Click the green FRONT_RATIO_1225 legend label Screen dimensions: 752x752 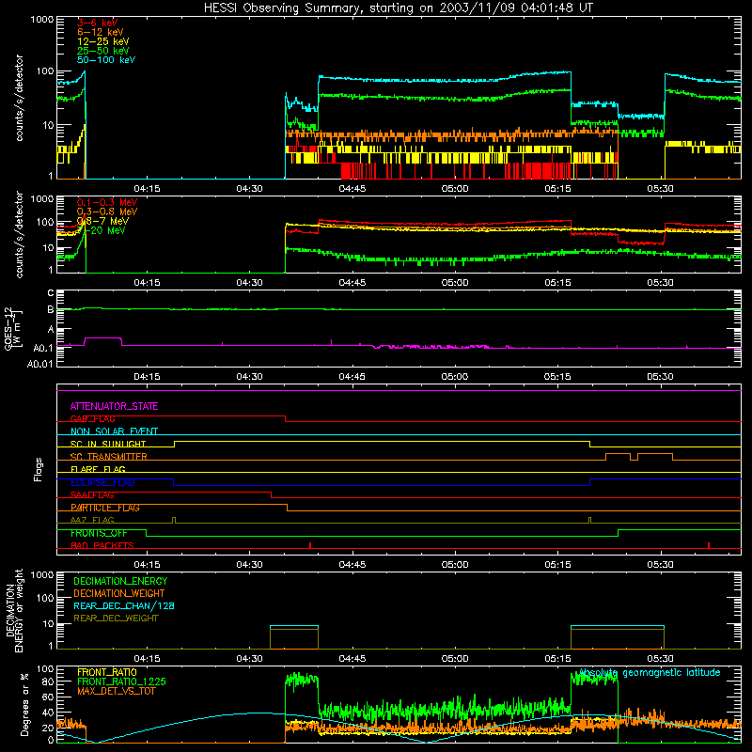(x=122, y=681)
